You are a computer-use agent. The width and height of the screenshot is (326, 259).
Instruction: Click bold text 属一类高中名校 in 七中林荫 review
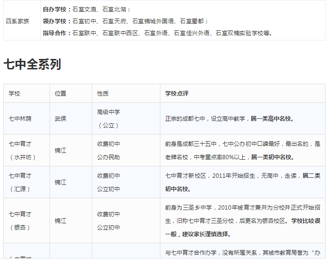[x=272, y=119]
